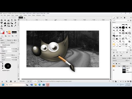Open Microsoft Edge from taskbar
Screen dimensions: 132x99
tap(40, 85)
